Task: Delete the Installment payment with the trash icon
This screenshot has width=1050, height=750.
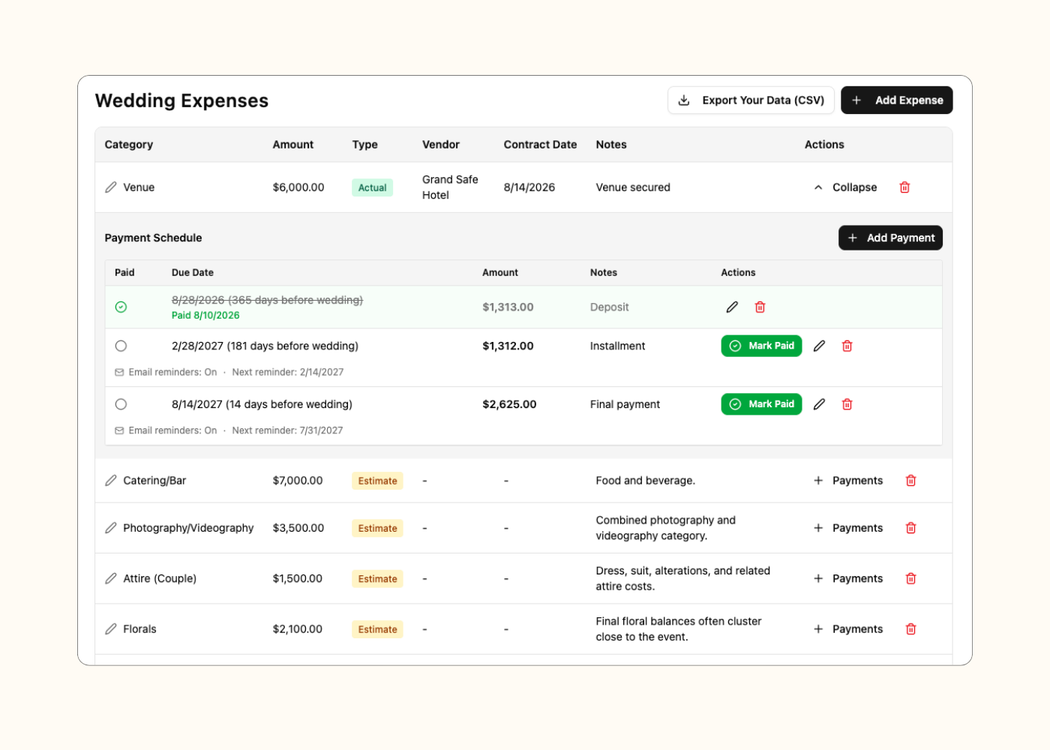Action: [x=847, y=346]
